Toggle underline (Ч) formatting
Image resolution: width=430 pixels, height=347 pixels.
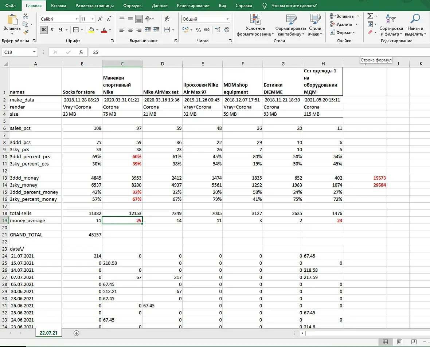(60, 30)
